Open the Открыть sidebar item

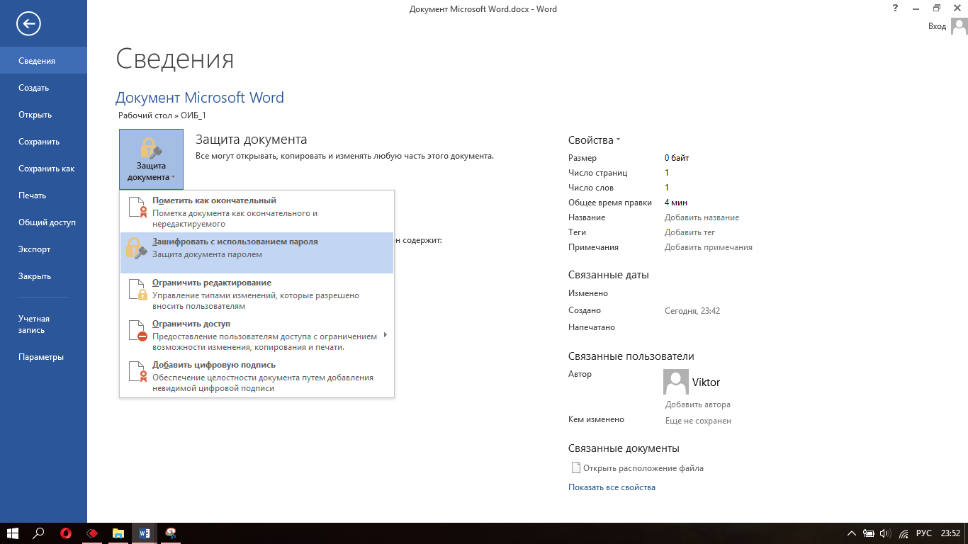(x=43, y=115)
